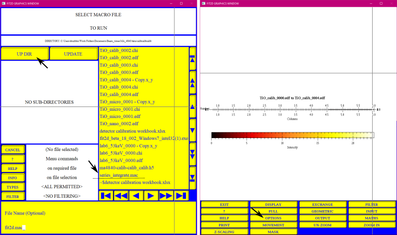
Task: Click the top scroll-to-start arrow button
Action: 193,59
